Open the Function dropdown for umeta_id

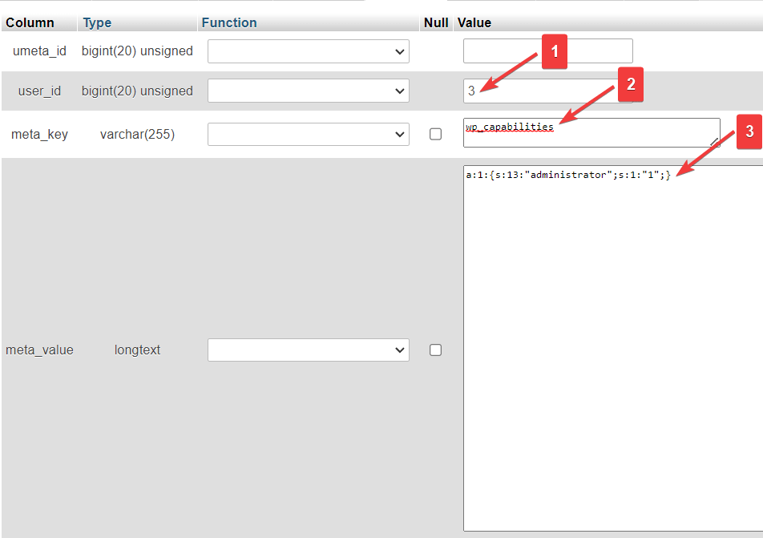(308, 51)
